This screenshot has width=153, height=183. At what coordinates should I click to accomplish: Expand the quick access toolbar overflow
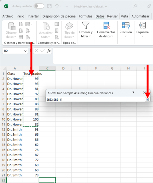[67, 6]
